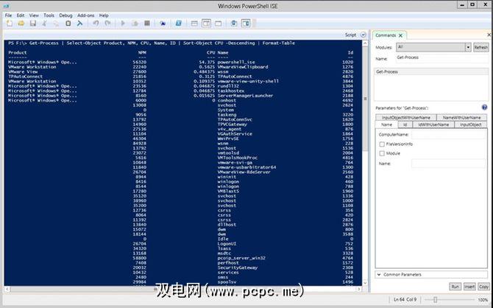The image size is (493, 308).
Task: Click the Show Script Pane Top icon
Action: tap(194, 24)
